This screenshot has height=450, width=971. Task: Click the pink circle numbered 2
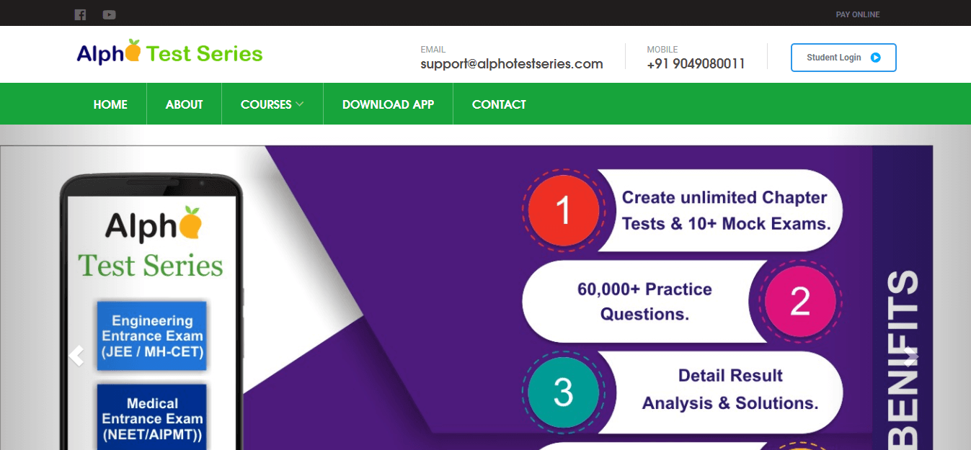799,302
